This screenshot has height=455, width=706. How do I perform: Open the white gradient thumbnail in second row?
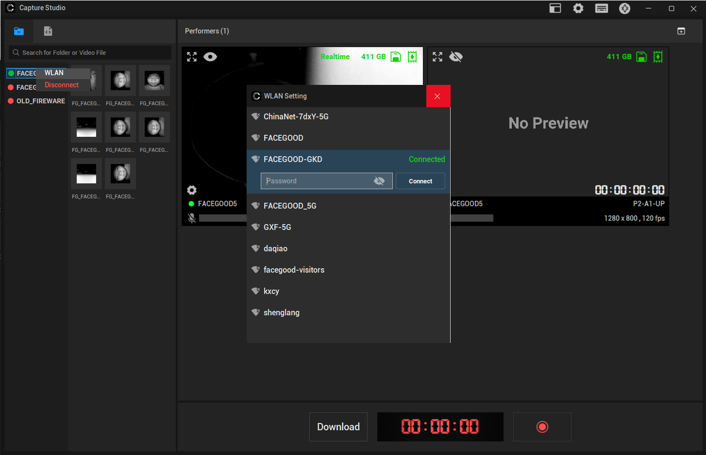point(86,127)
